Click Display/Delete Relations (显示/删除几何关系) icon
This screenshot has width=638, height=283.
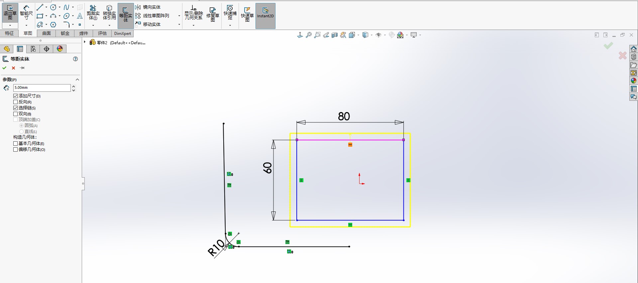pos(193,13)
